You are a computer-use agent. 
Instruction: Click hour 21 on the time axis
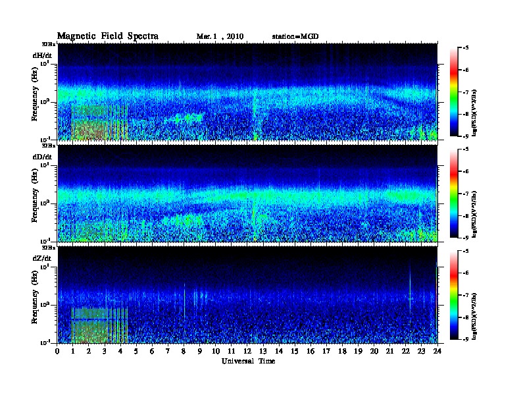click(389, 351)
